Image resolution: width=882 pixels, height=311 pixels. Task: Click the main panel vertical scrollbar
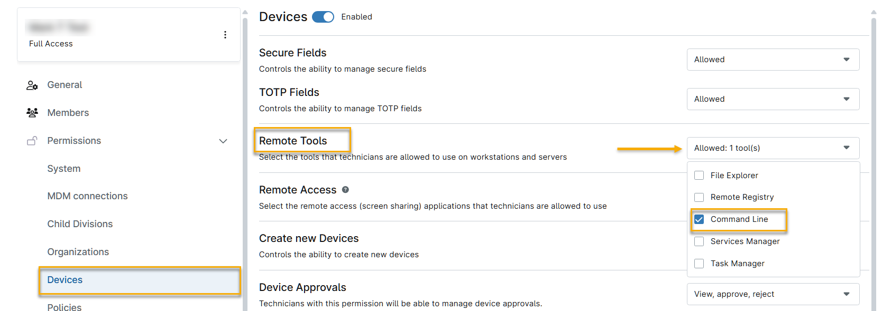point(874,163)
